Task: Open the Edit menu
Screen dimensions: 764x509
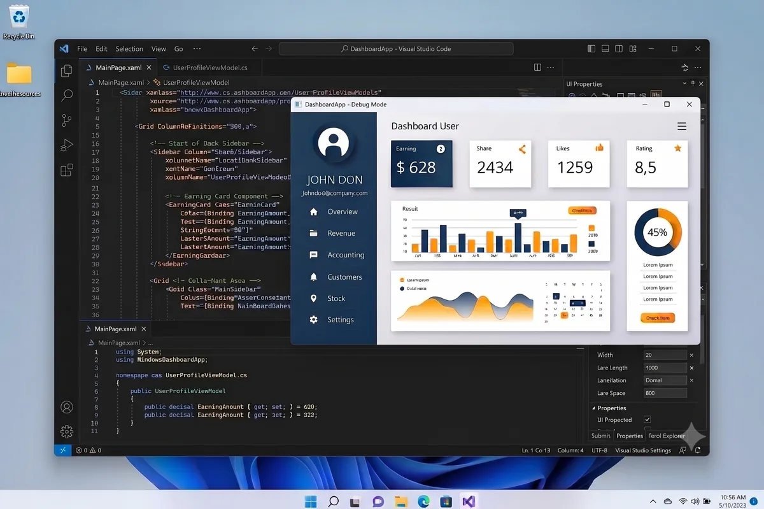Action: (102, 48)
